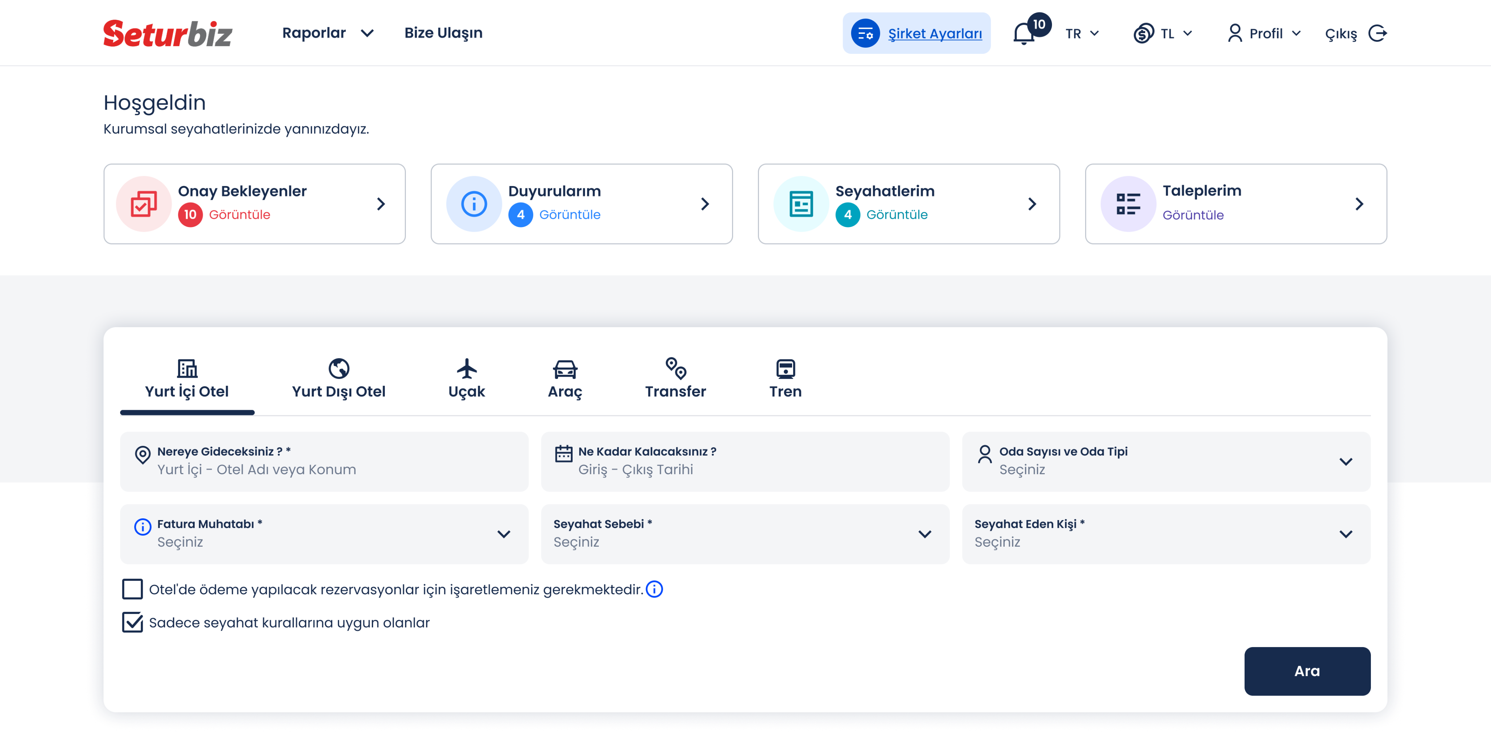Click info icon beside hotel payment note

click(x=654, y=589)
